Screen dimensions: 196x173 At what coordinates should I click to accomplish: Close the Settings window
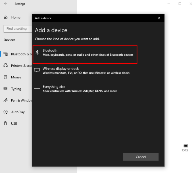tap(191, 4)
